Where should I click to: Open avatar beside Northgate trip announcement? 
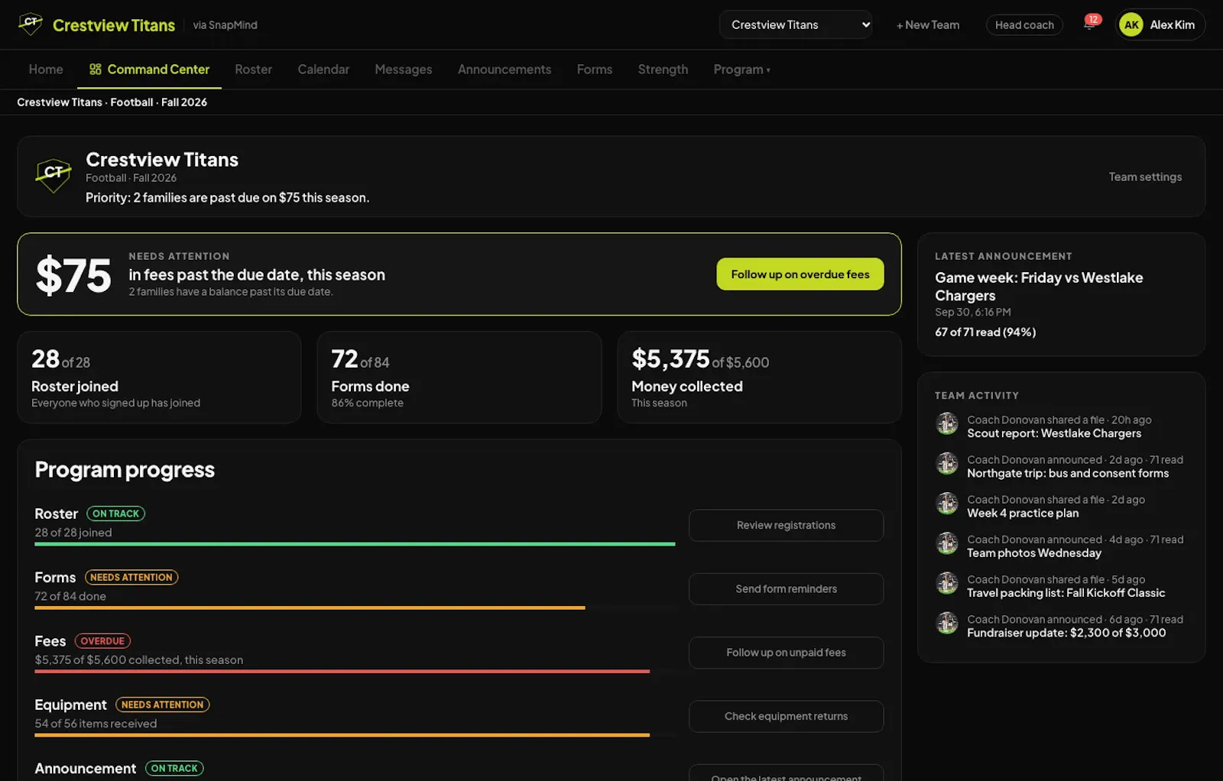(x=947, y=463)
